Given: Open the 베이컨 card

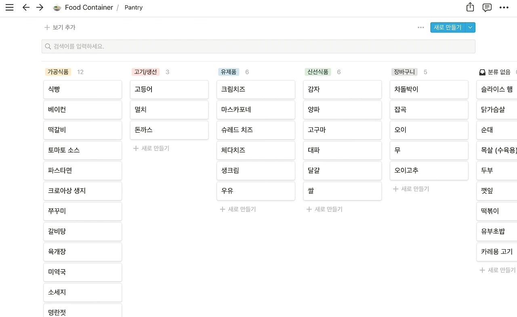Looking at the screenshot, I should point(82,110).
